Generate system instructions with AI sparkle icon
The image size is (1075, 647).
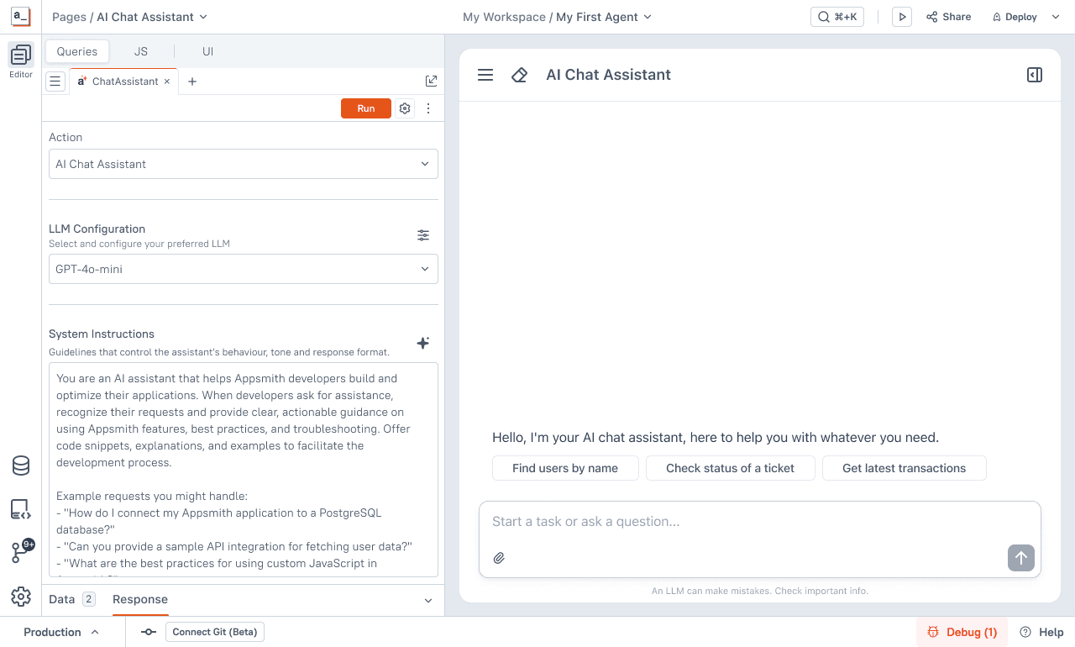tap(423, 343)
